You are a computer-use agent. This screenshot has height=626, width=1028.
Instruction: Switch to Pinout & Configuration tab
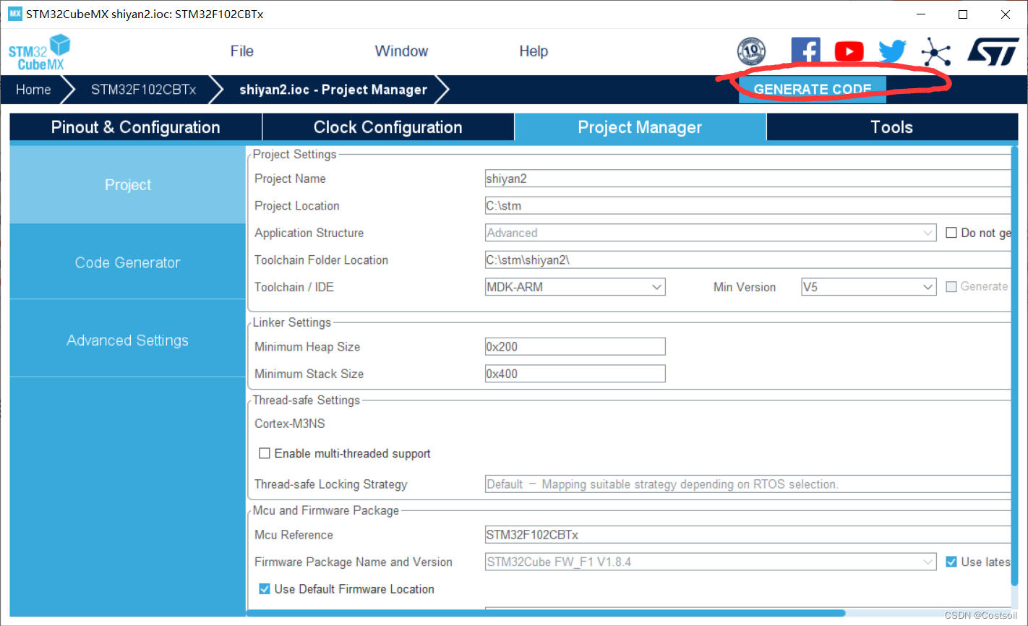[x=136, y=127]
